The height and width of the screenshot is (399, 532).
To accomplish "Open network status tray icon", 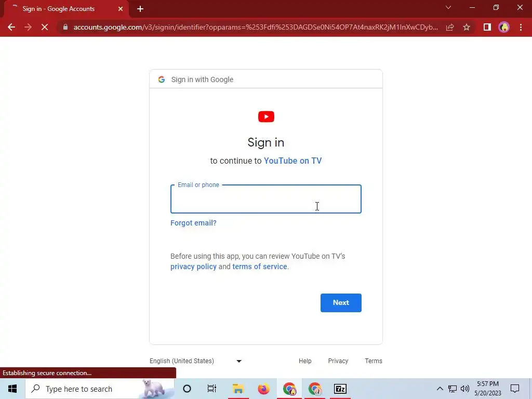I will pos(453,389).
